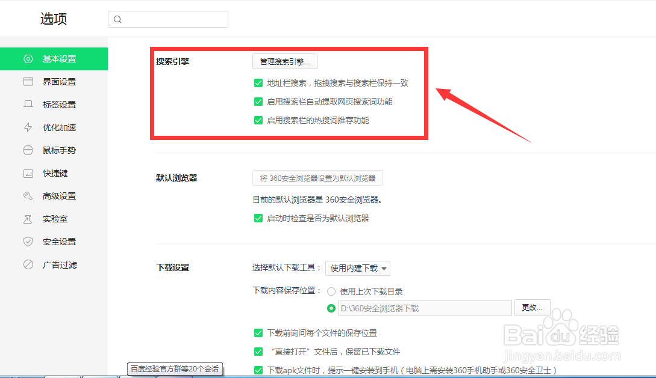Click the 选择默认下载工具： label
This screenshot has width=656, height=378.
[x=287, y=267]
